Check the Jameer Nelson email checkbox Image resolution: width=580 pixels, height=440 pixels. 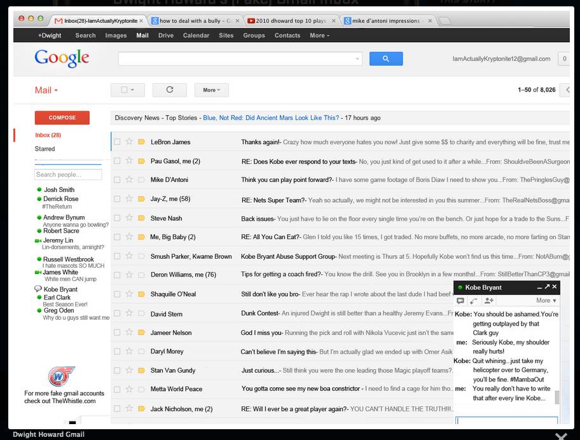coord(117,333)
